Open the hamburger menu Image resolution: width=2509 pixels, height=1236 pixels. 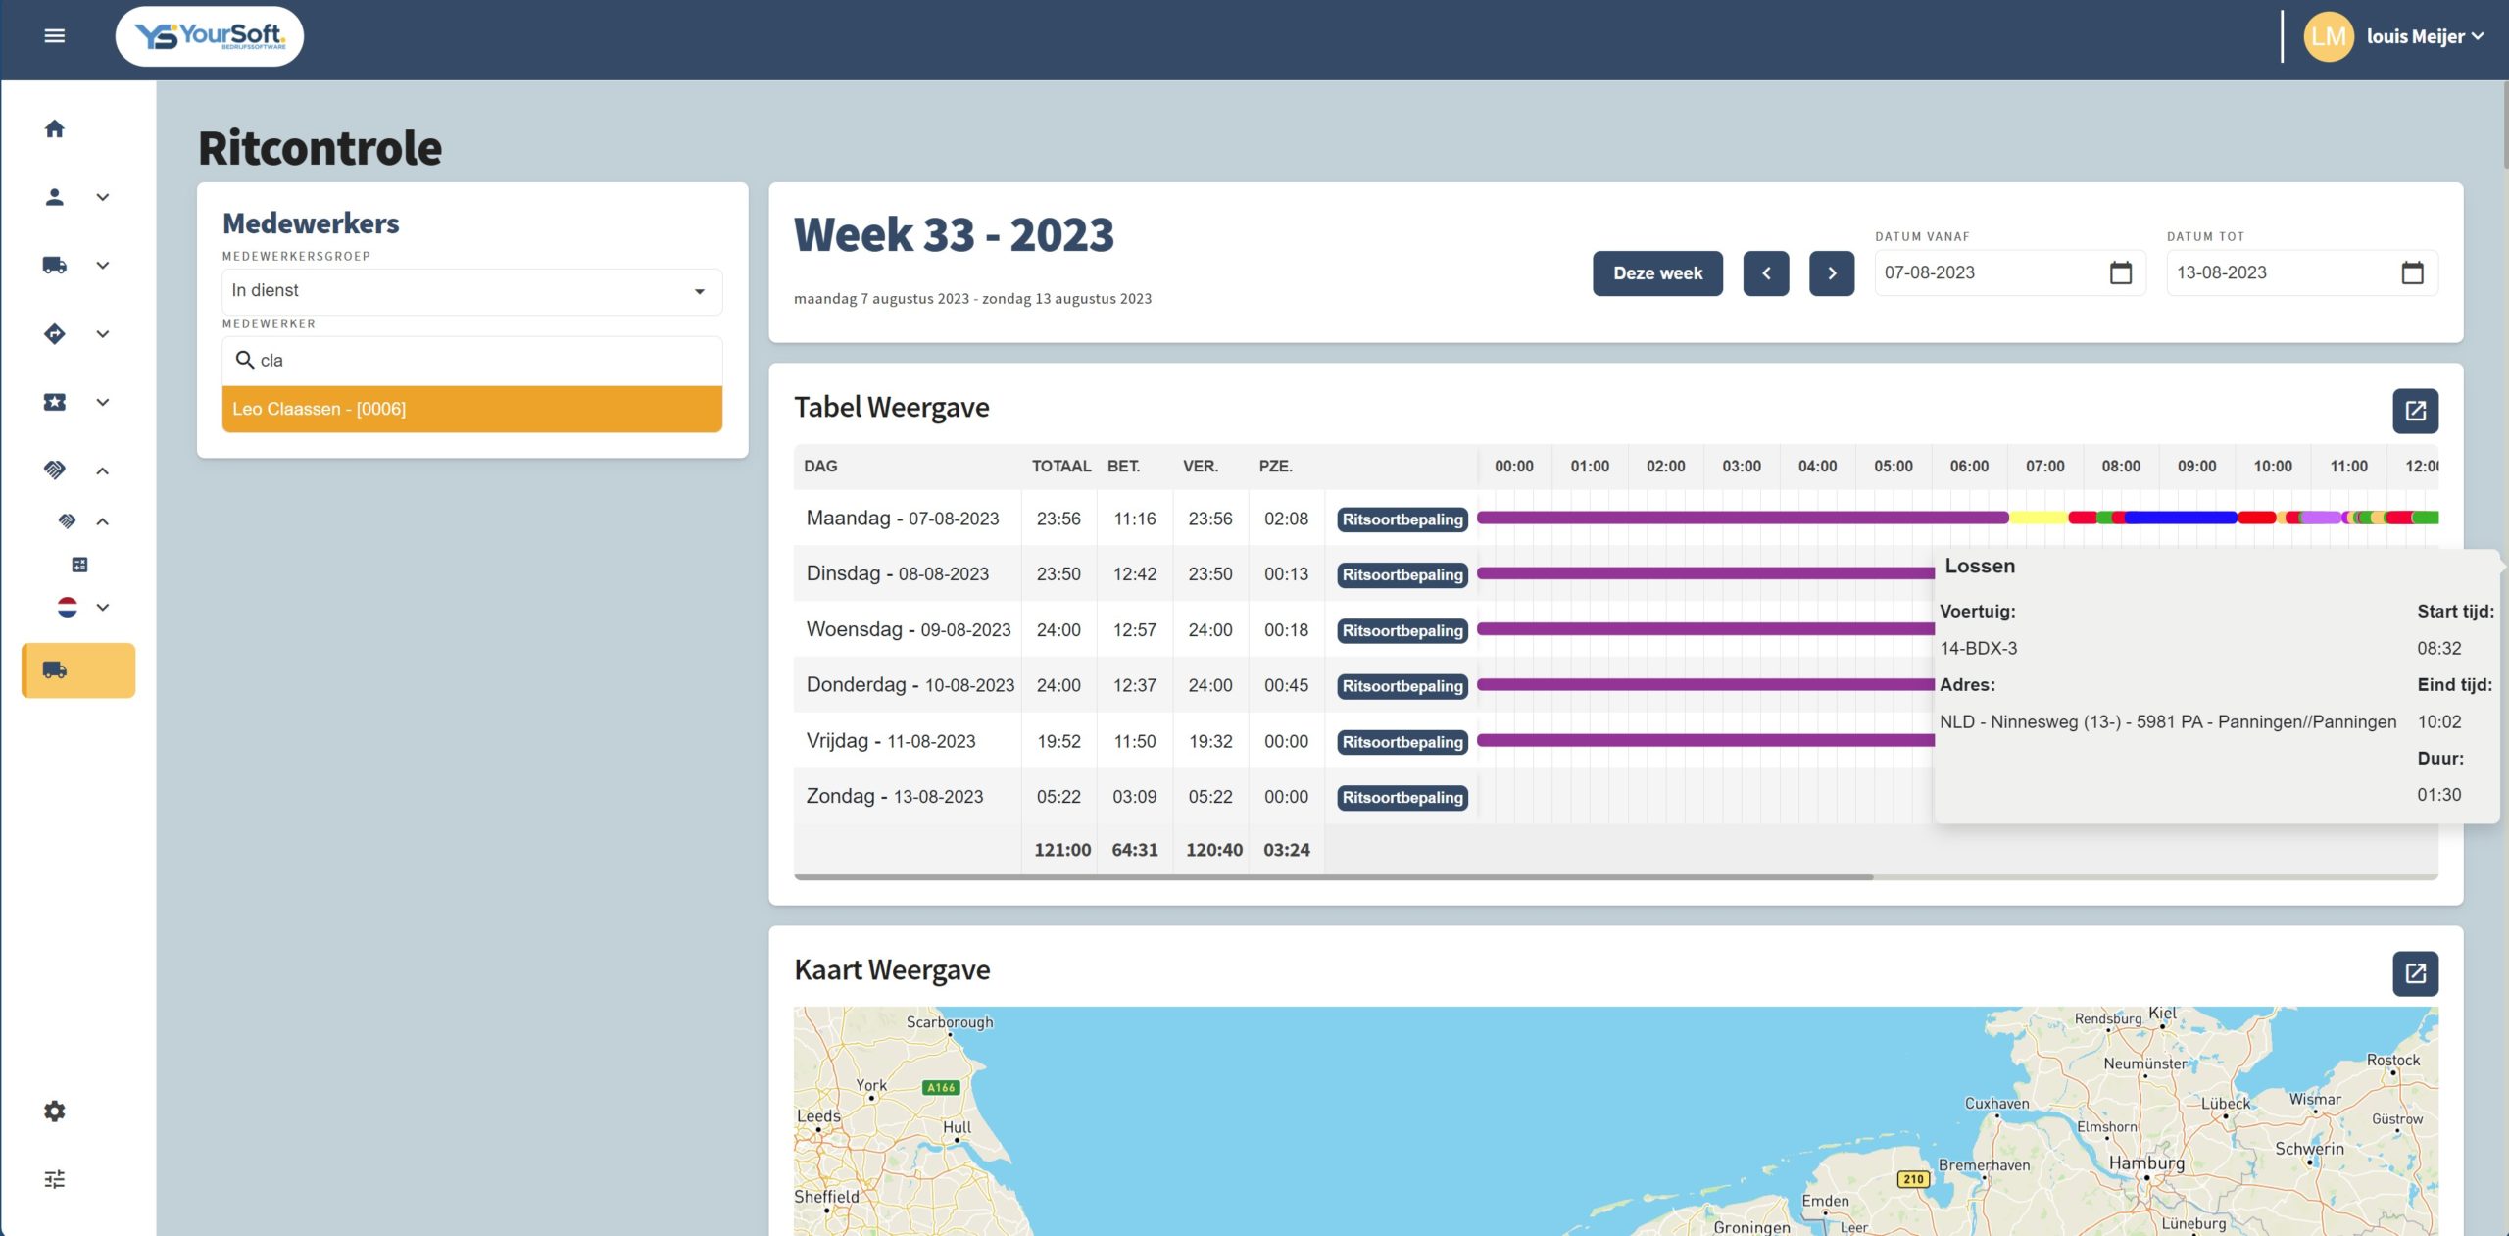click(55, 36)
